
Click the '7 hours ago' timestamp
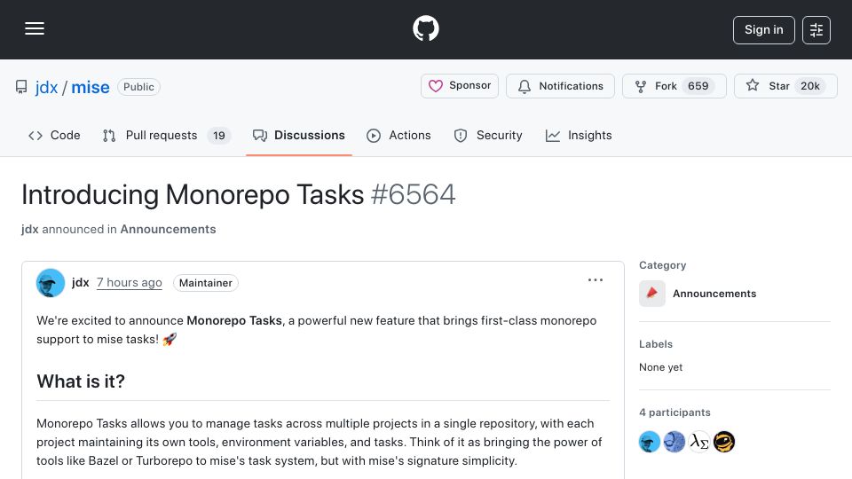pos(130,282)
